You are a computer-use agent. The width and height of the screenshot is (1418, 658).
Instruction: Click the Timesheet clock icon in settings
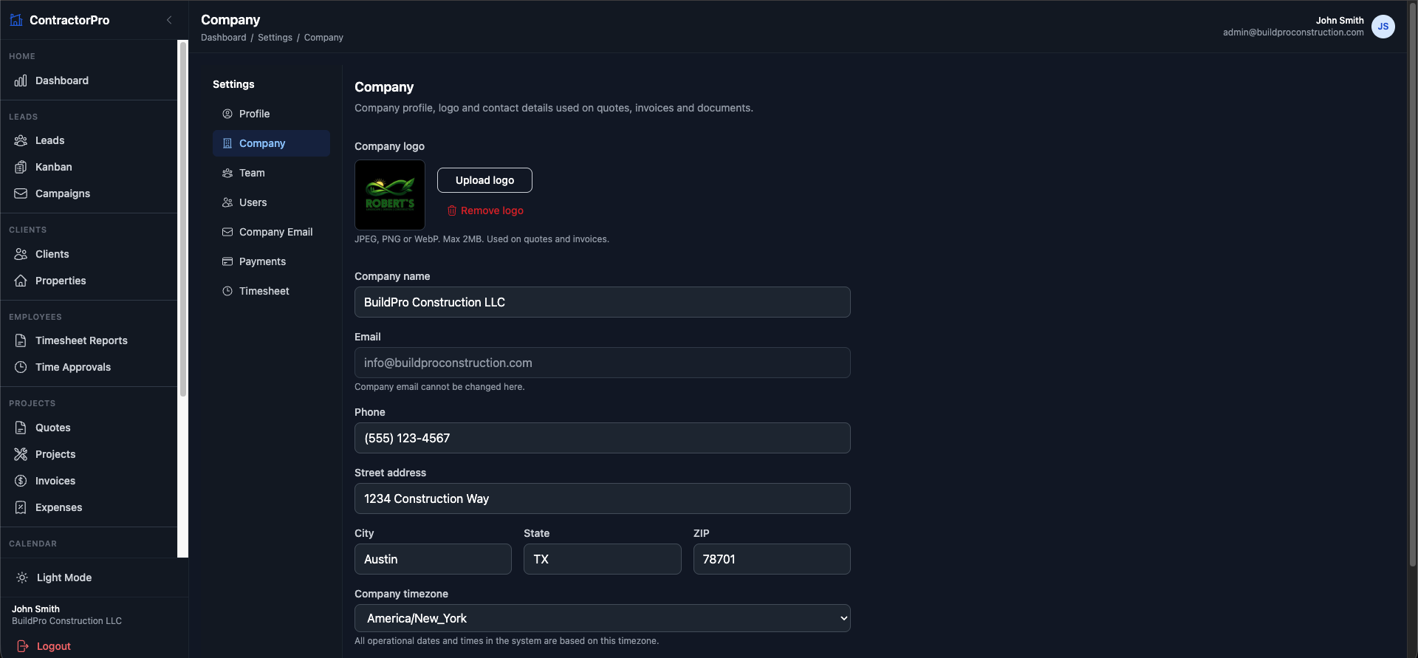tap(227, 291)
